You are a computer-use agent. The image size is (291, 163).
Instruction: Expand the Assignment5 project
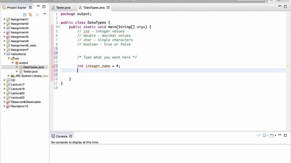(x=5, y=37)
